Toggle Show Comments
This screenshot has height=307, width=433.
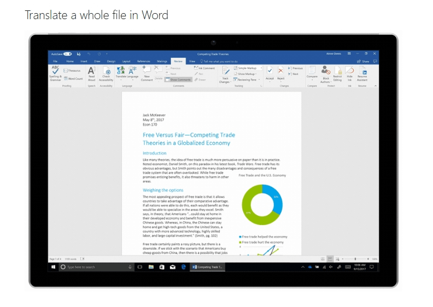[x=178, y=79]
